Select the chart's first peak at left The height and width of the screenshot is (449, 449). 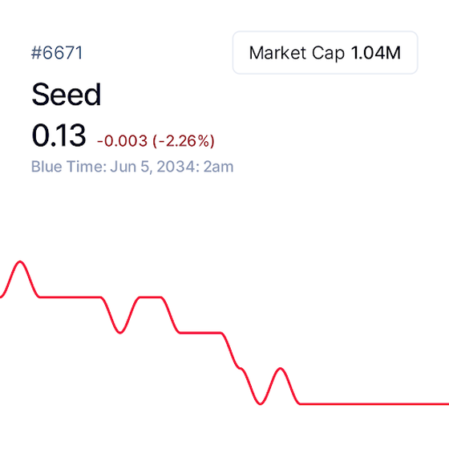tap(20, 261)
